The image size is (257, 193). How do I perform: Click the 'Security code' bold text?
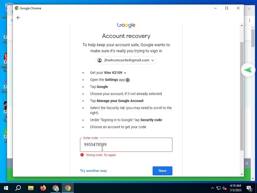pos(151,120)
